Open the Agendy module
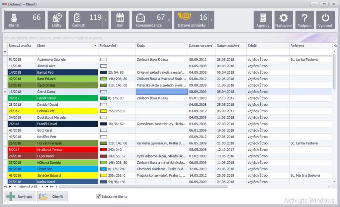340x207 pixels. coord(263,20)
